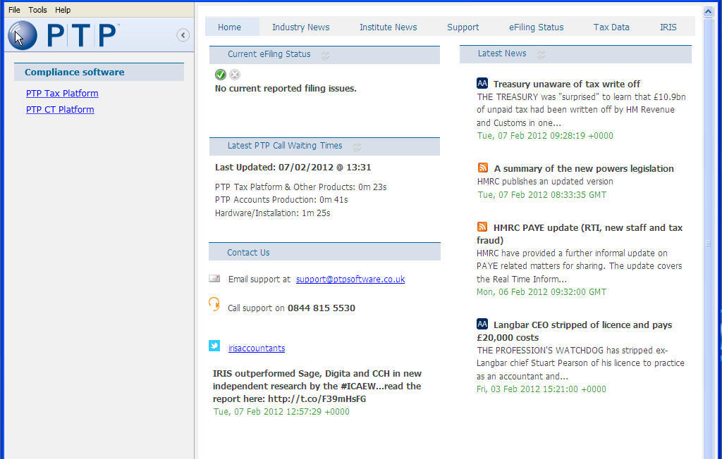Select the Tax Data tab
The height and width of the screenshot is (459, 722).
coord(611,27)
